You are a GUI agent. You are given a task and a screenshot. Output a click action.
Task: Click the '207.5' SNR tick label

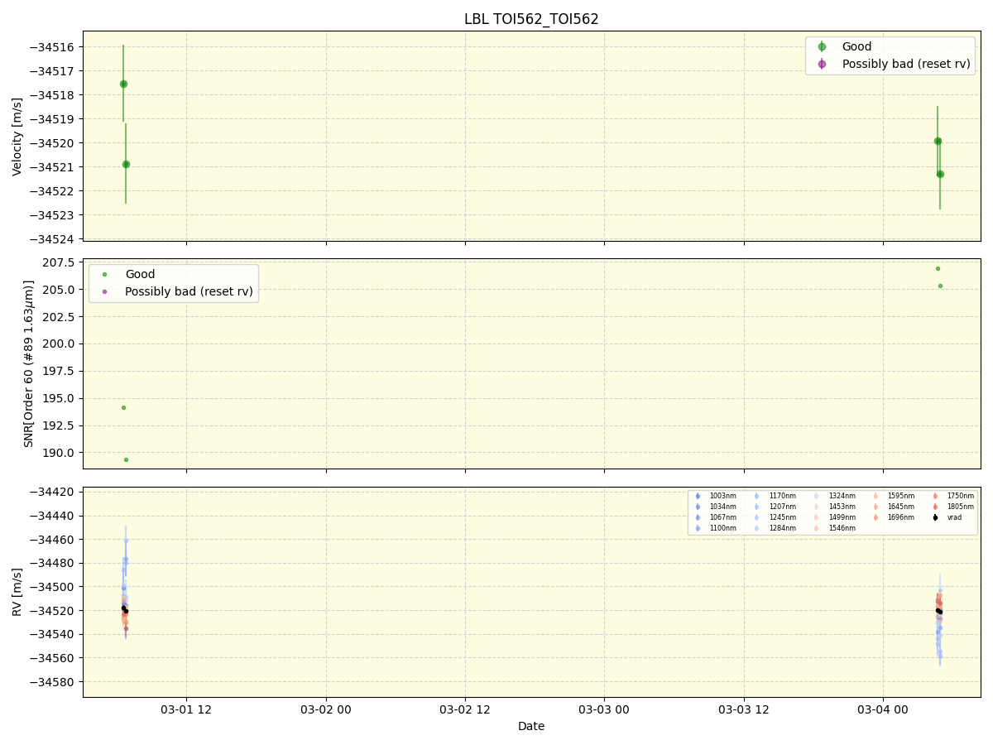pyautogui.click(x=60, y=262)
